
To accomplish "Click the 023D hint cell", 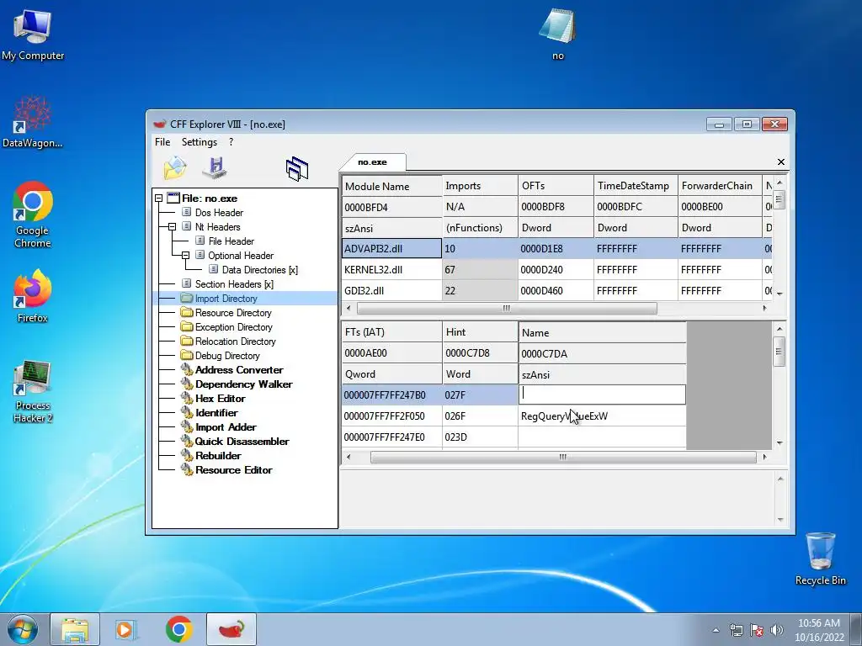I will [480, 437].
